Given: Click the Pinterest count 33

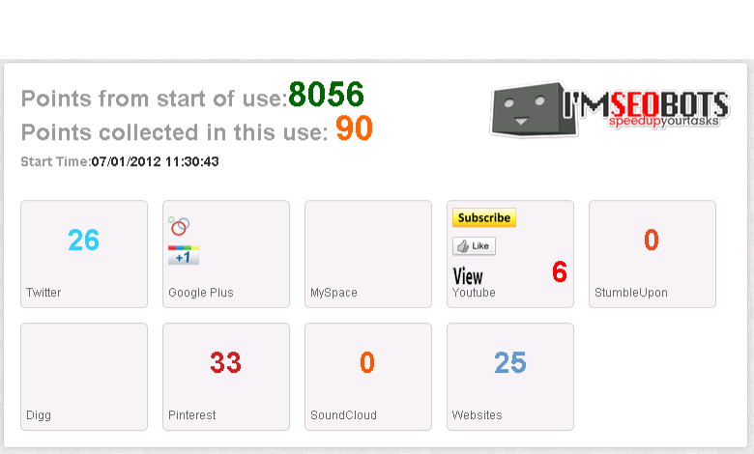Looking at the screenshot, I should 225,363.
